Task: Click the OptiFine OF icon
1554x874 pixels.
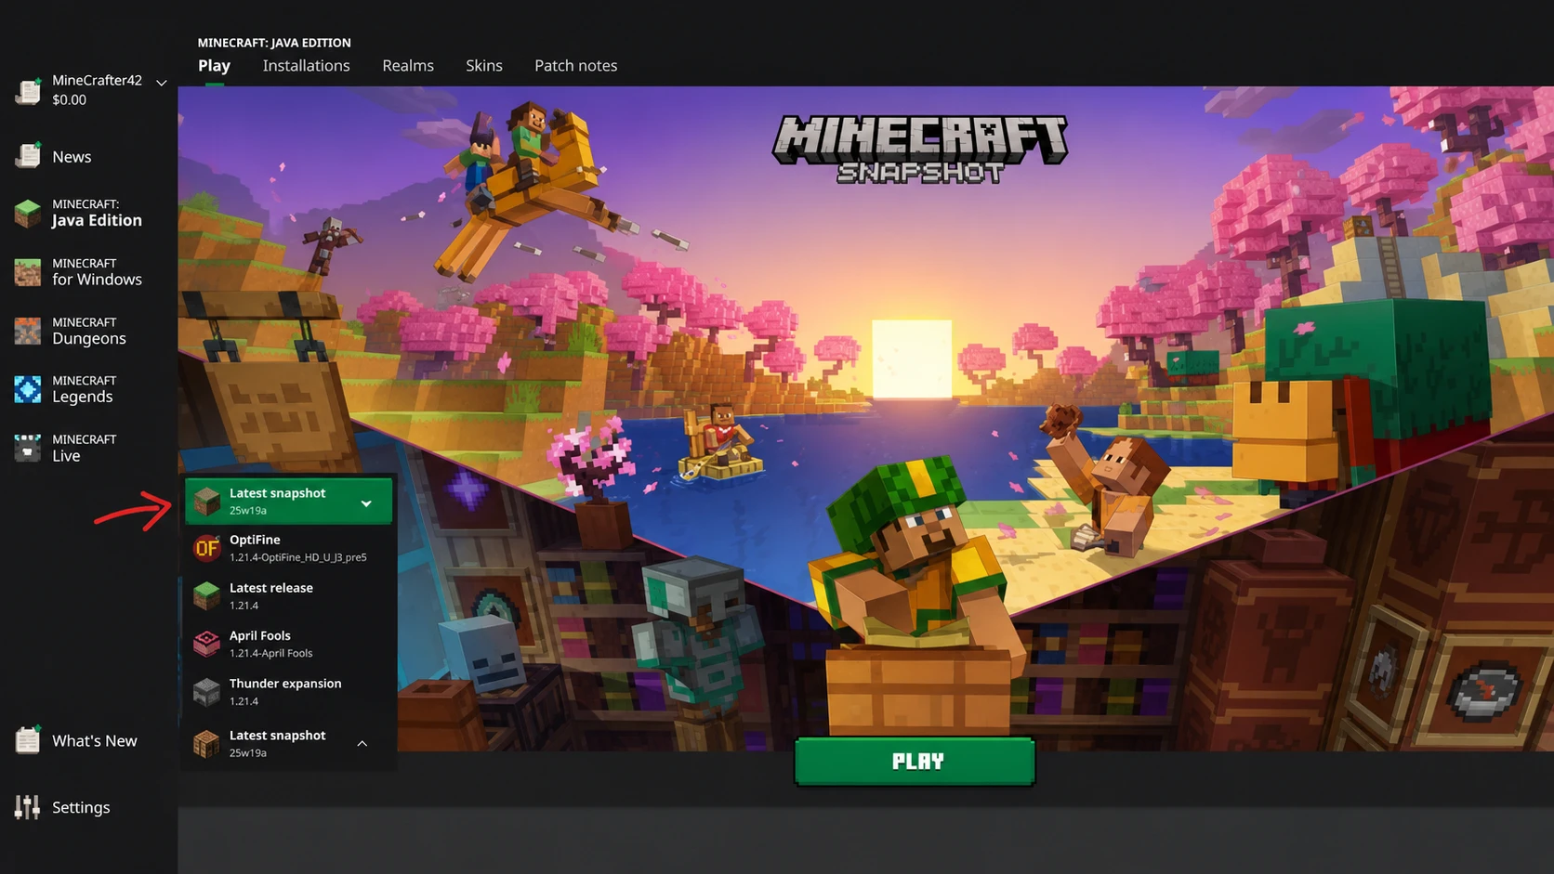Action: (206, 548)
